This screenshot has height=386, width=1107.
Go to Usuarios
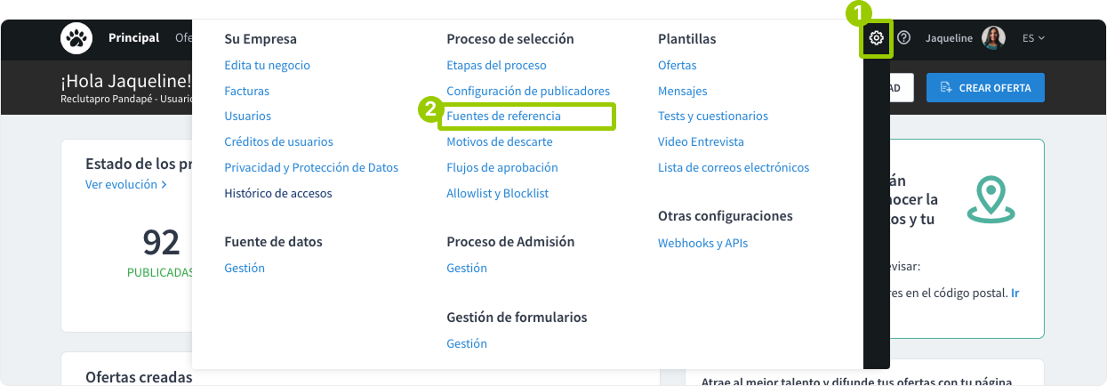pyautogui.click(x=247, y=117)
